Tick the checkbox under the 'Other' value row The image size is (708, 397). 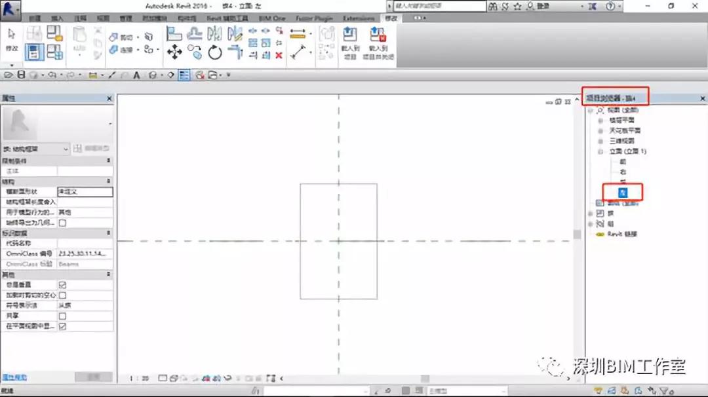pyautogui.click(x=62, y=223)
